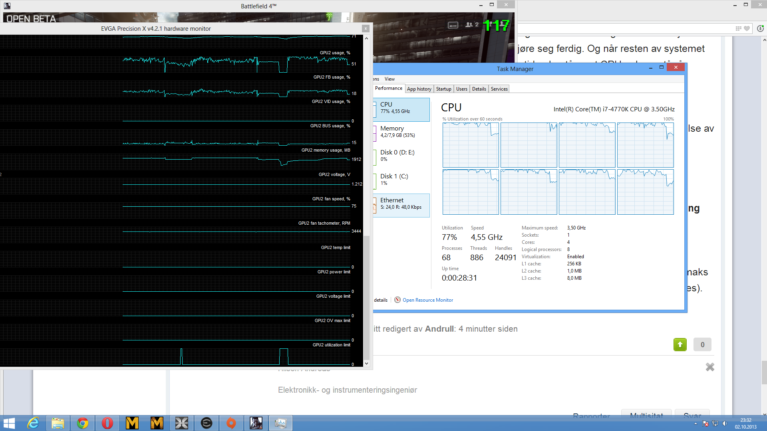
Task: Switch to the Origin client taskbar icon
Action: click(231, 423)
